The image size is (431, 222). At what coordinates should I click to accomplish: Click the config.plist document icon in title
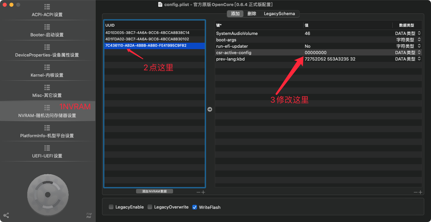coord(160,4)
